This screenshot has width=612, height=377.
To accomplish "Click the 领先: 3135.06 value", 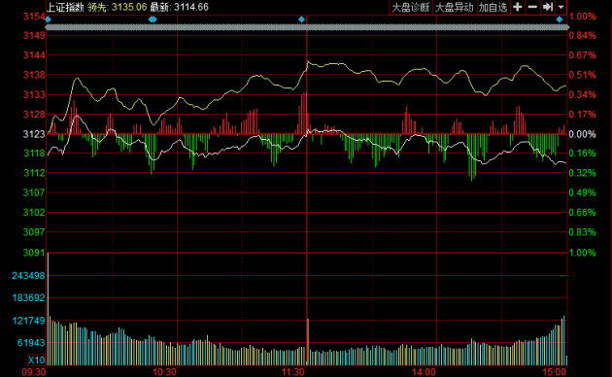I will 118,7.
